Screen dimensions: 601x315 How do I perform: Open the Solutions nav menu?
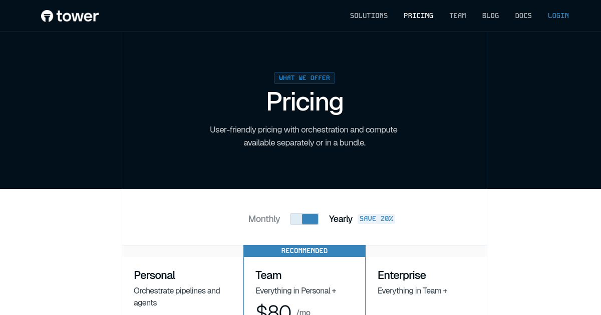[369, 15]
